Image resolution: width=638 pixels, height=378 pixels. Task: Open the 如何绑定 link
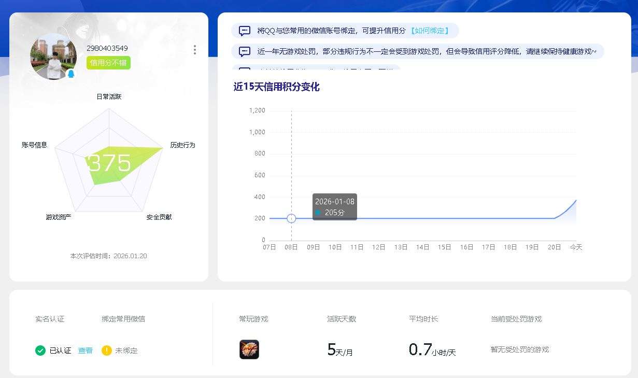(430, 31)
